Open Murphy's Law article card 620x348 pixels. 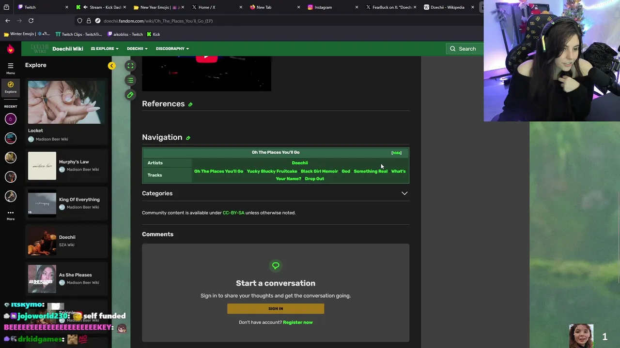tap(66, 166)
